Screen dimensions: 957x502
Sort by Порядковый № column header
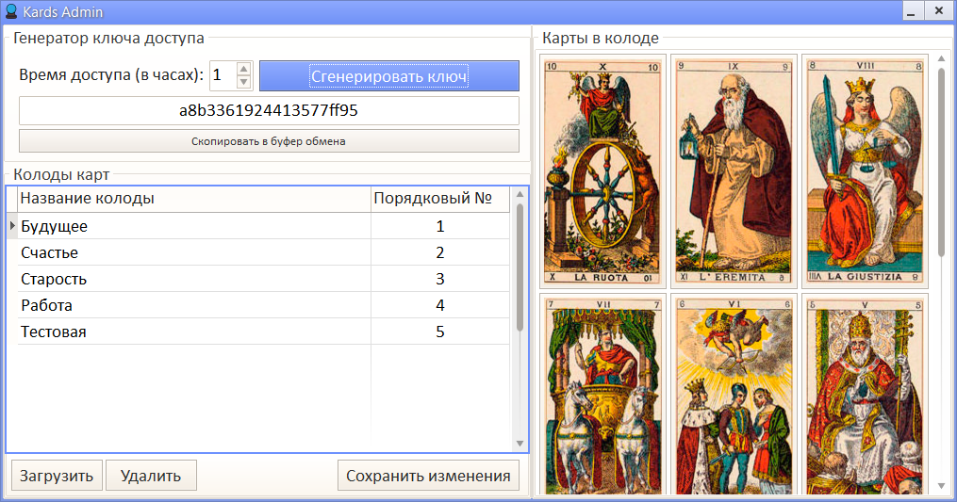click(x=440, y=199)
